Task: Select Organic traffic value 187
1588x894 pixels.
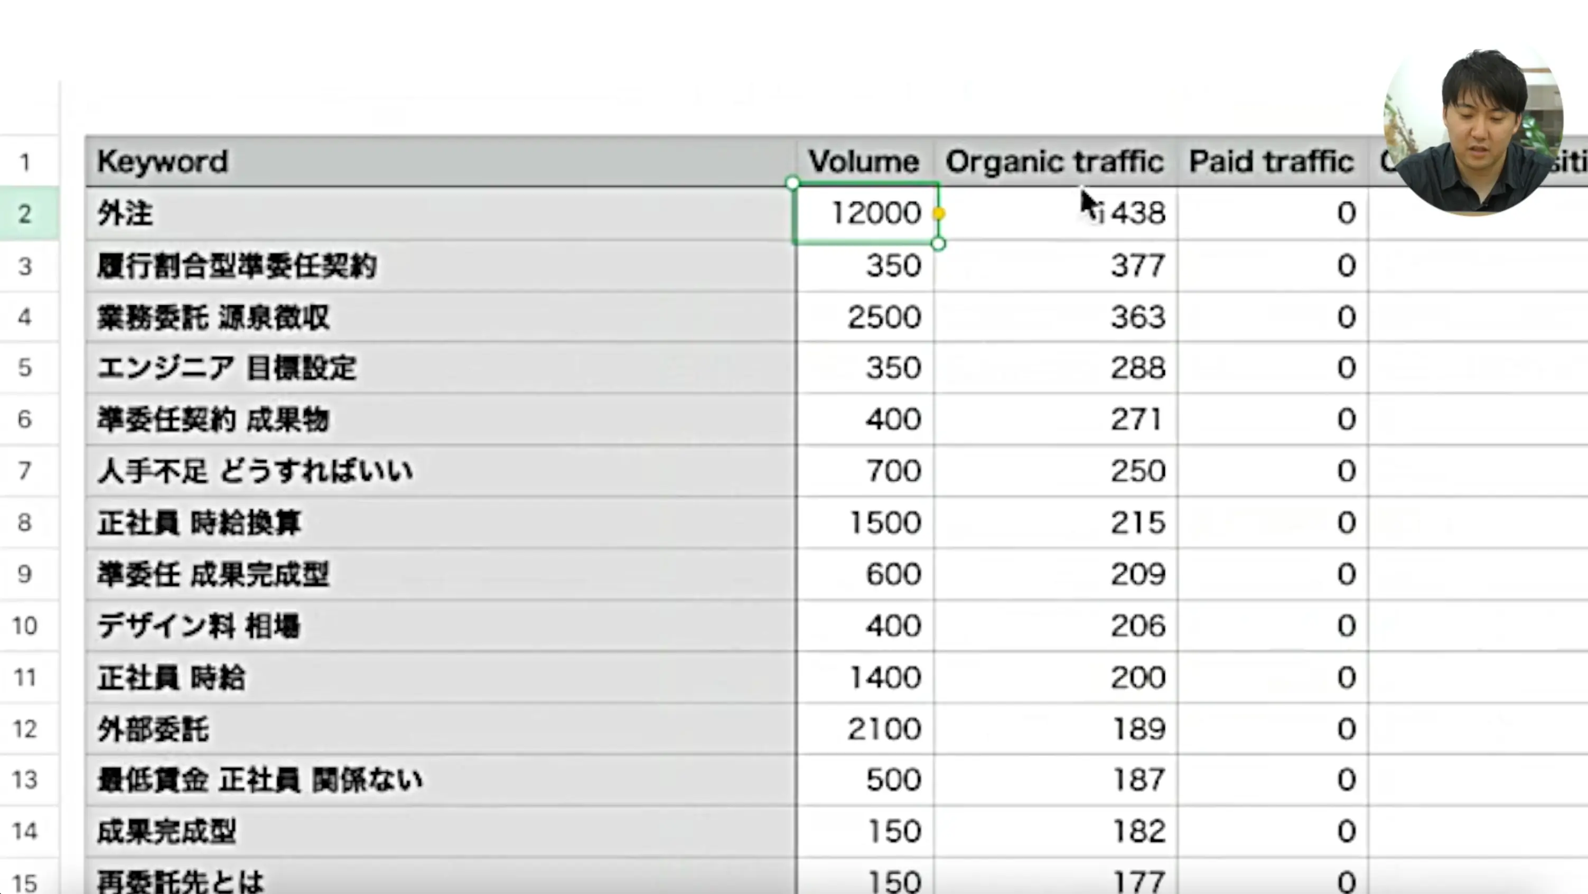Action: [1055, 780]
